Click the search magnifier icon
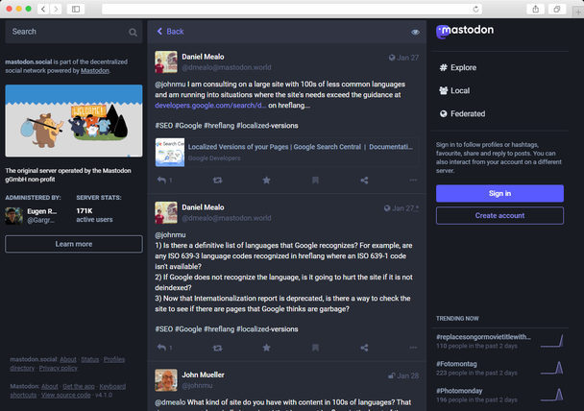The width and height of the screenshot is (584, 411). pyautogui.click(x=133, y=33)
